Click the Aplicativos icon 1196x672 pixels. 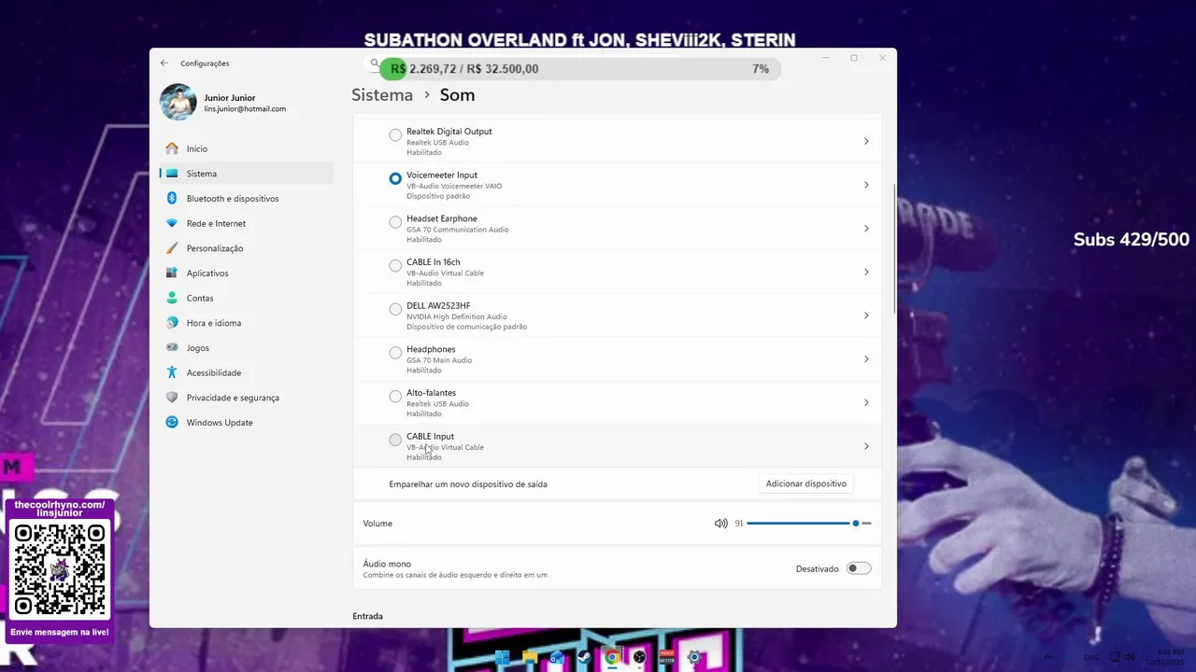[x=172, y=273]
